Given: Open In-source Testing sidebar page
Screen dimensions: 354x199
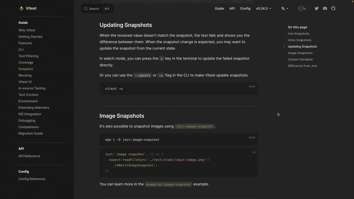Looking at the screenshot, I should tap(32, 88).
